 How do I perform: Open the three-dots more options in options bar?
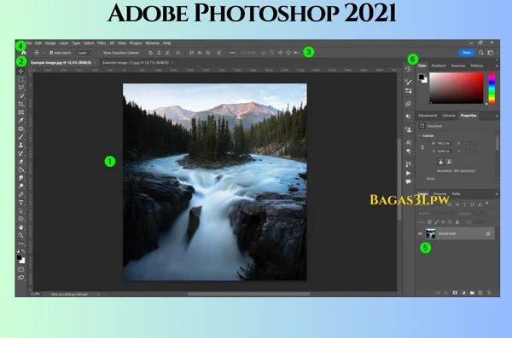point(232,53)
